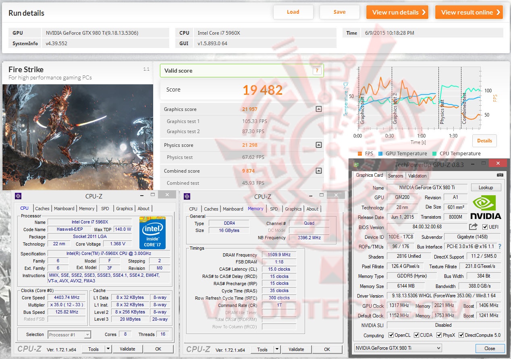Switch to Caches tab in CPU-Z CPU window
511x359 pixels.
tap(42, 209)
